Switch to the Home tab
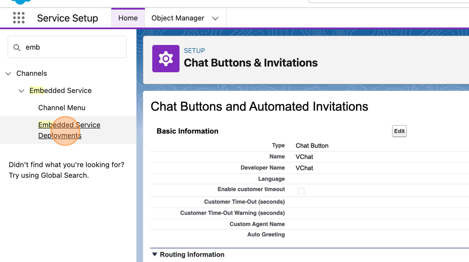This screenshot has height=262, width=469. tap(128, 18)
